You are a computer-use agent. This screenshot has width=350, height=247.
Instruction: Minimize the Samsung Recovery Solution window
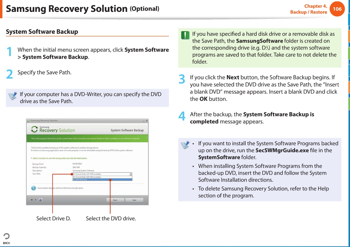144,121
